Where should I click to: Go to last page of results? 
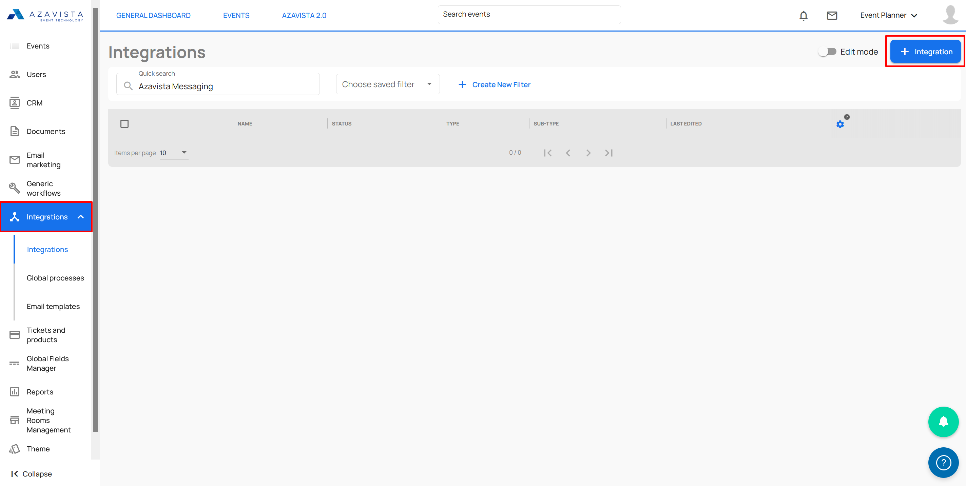pos(608,153)
